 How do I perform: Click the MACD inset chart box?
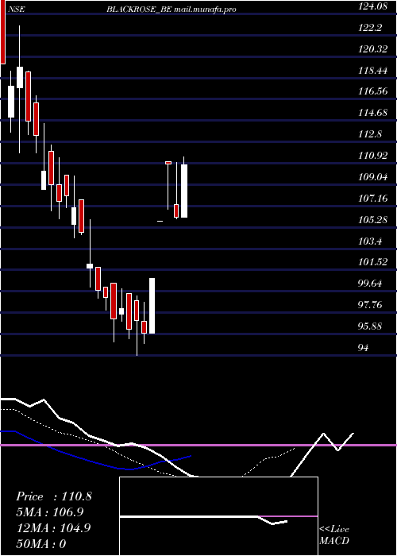pyautogui.click(x=218, y=516)
